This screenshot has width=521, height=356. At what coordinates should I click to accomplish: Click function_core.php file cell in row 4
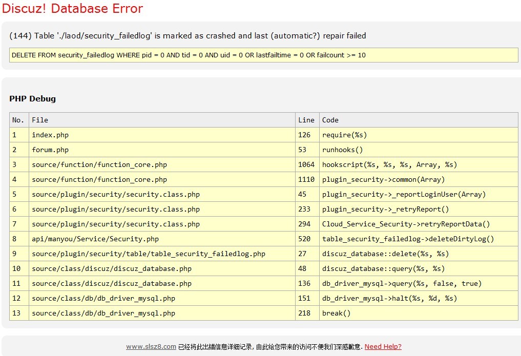click(x=162, y=179)
